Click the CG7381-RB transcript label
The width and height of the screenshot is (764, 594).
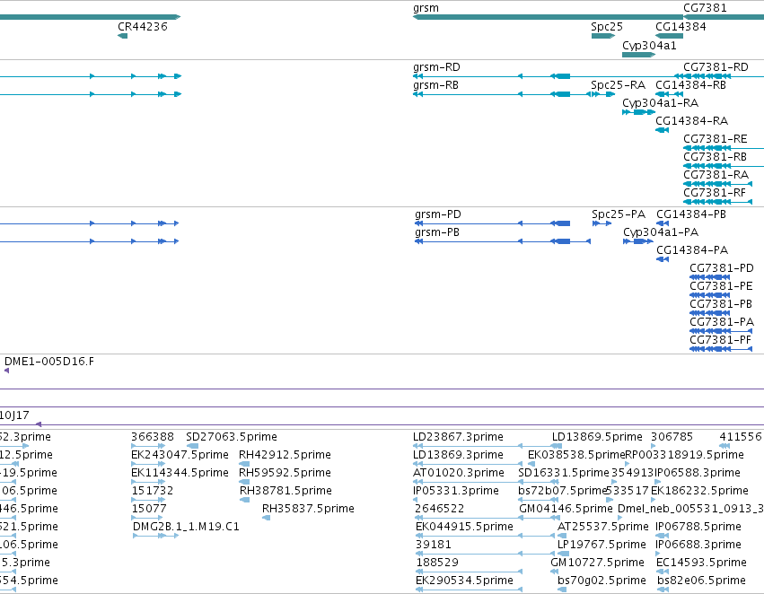click(716, 157)
